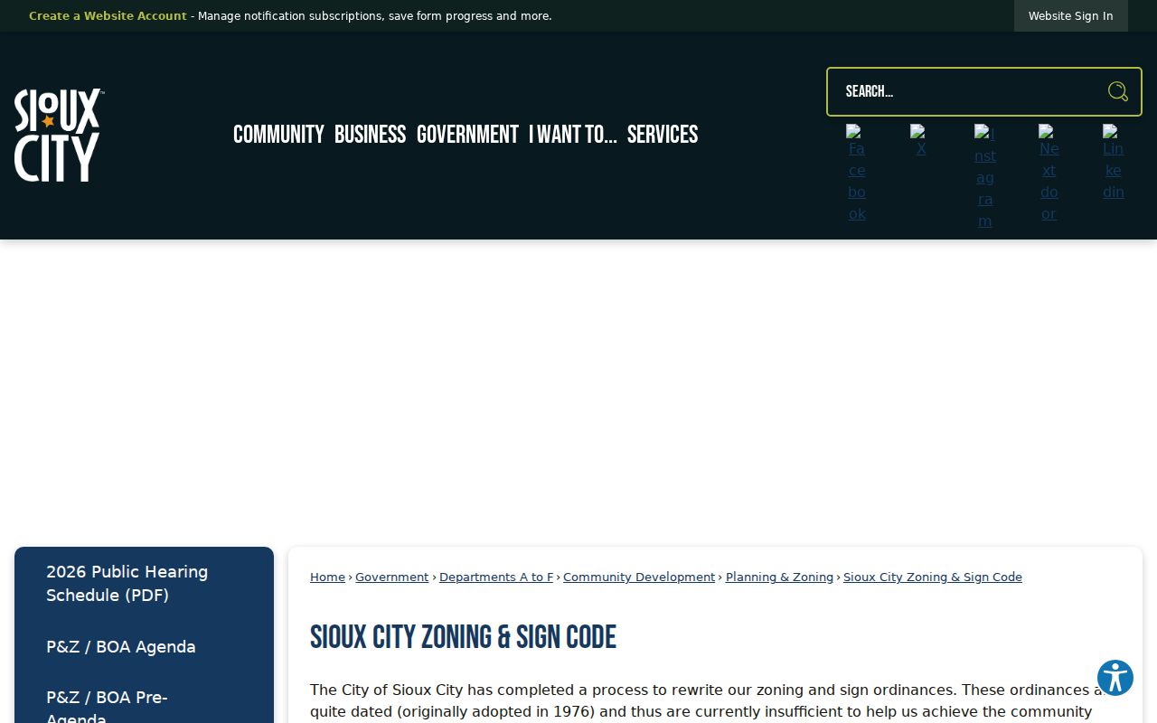Click the search magnifier icon

(x=1118, y=91)
